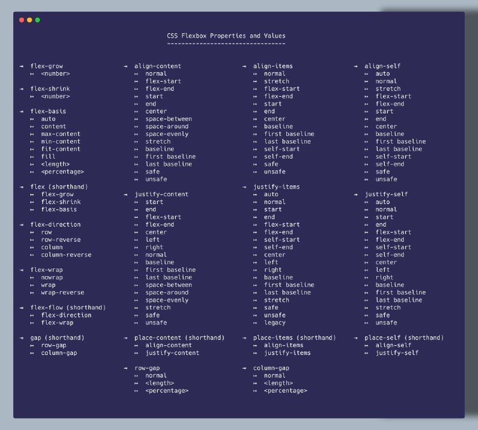Select the 'column-gap' property heading at bottom
This screenshot has width=478, height=430.
coord(271,368)
